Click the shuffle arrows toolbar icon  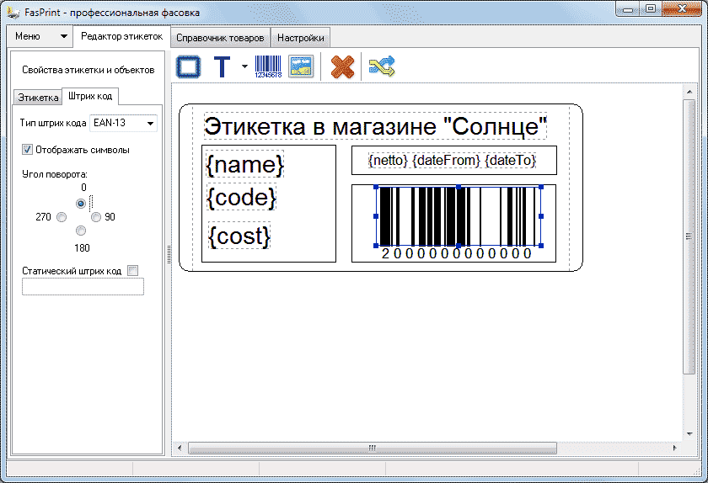click(382, 66)
